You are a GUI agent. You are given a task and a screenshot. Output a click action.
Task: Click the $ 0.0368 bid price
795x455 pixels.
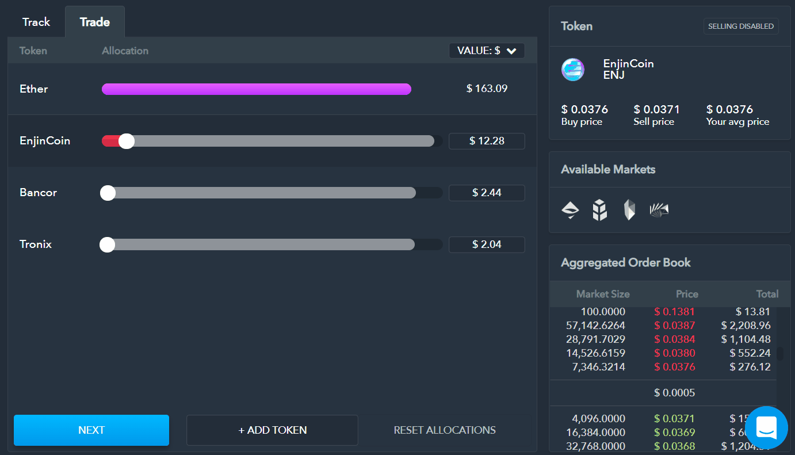[675, 446]
